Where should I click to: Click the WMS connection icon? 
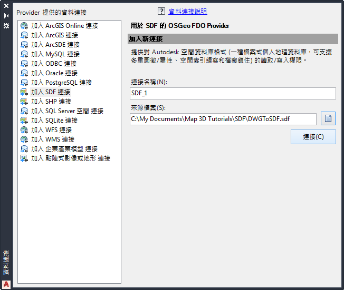coord(24,139)
